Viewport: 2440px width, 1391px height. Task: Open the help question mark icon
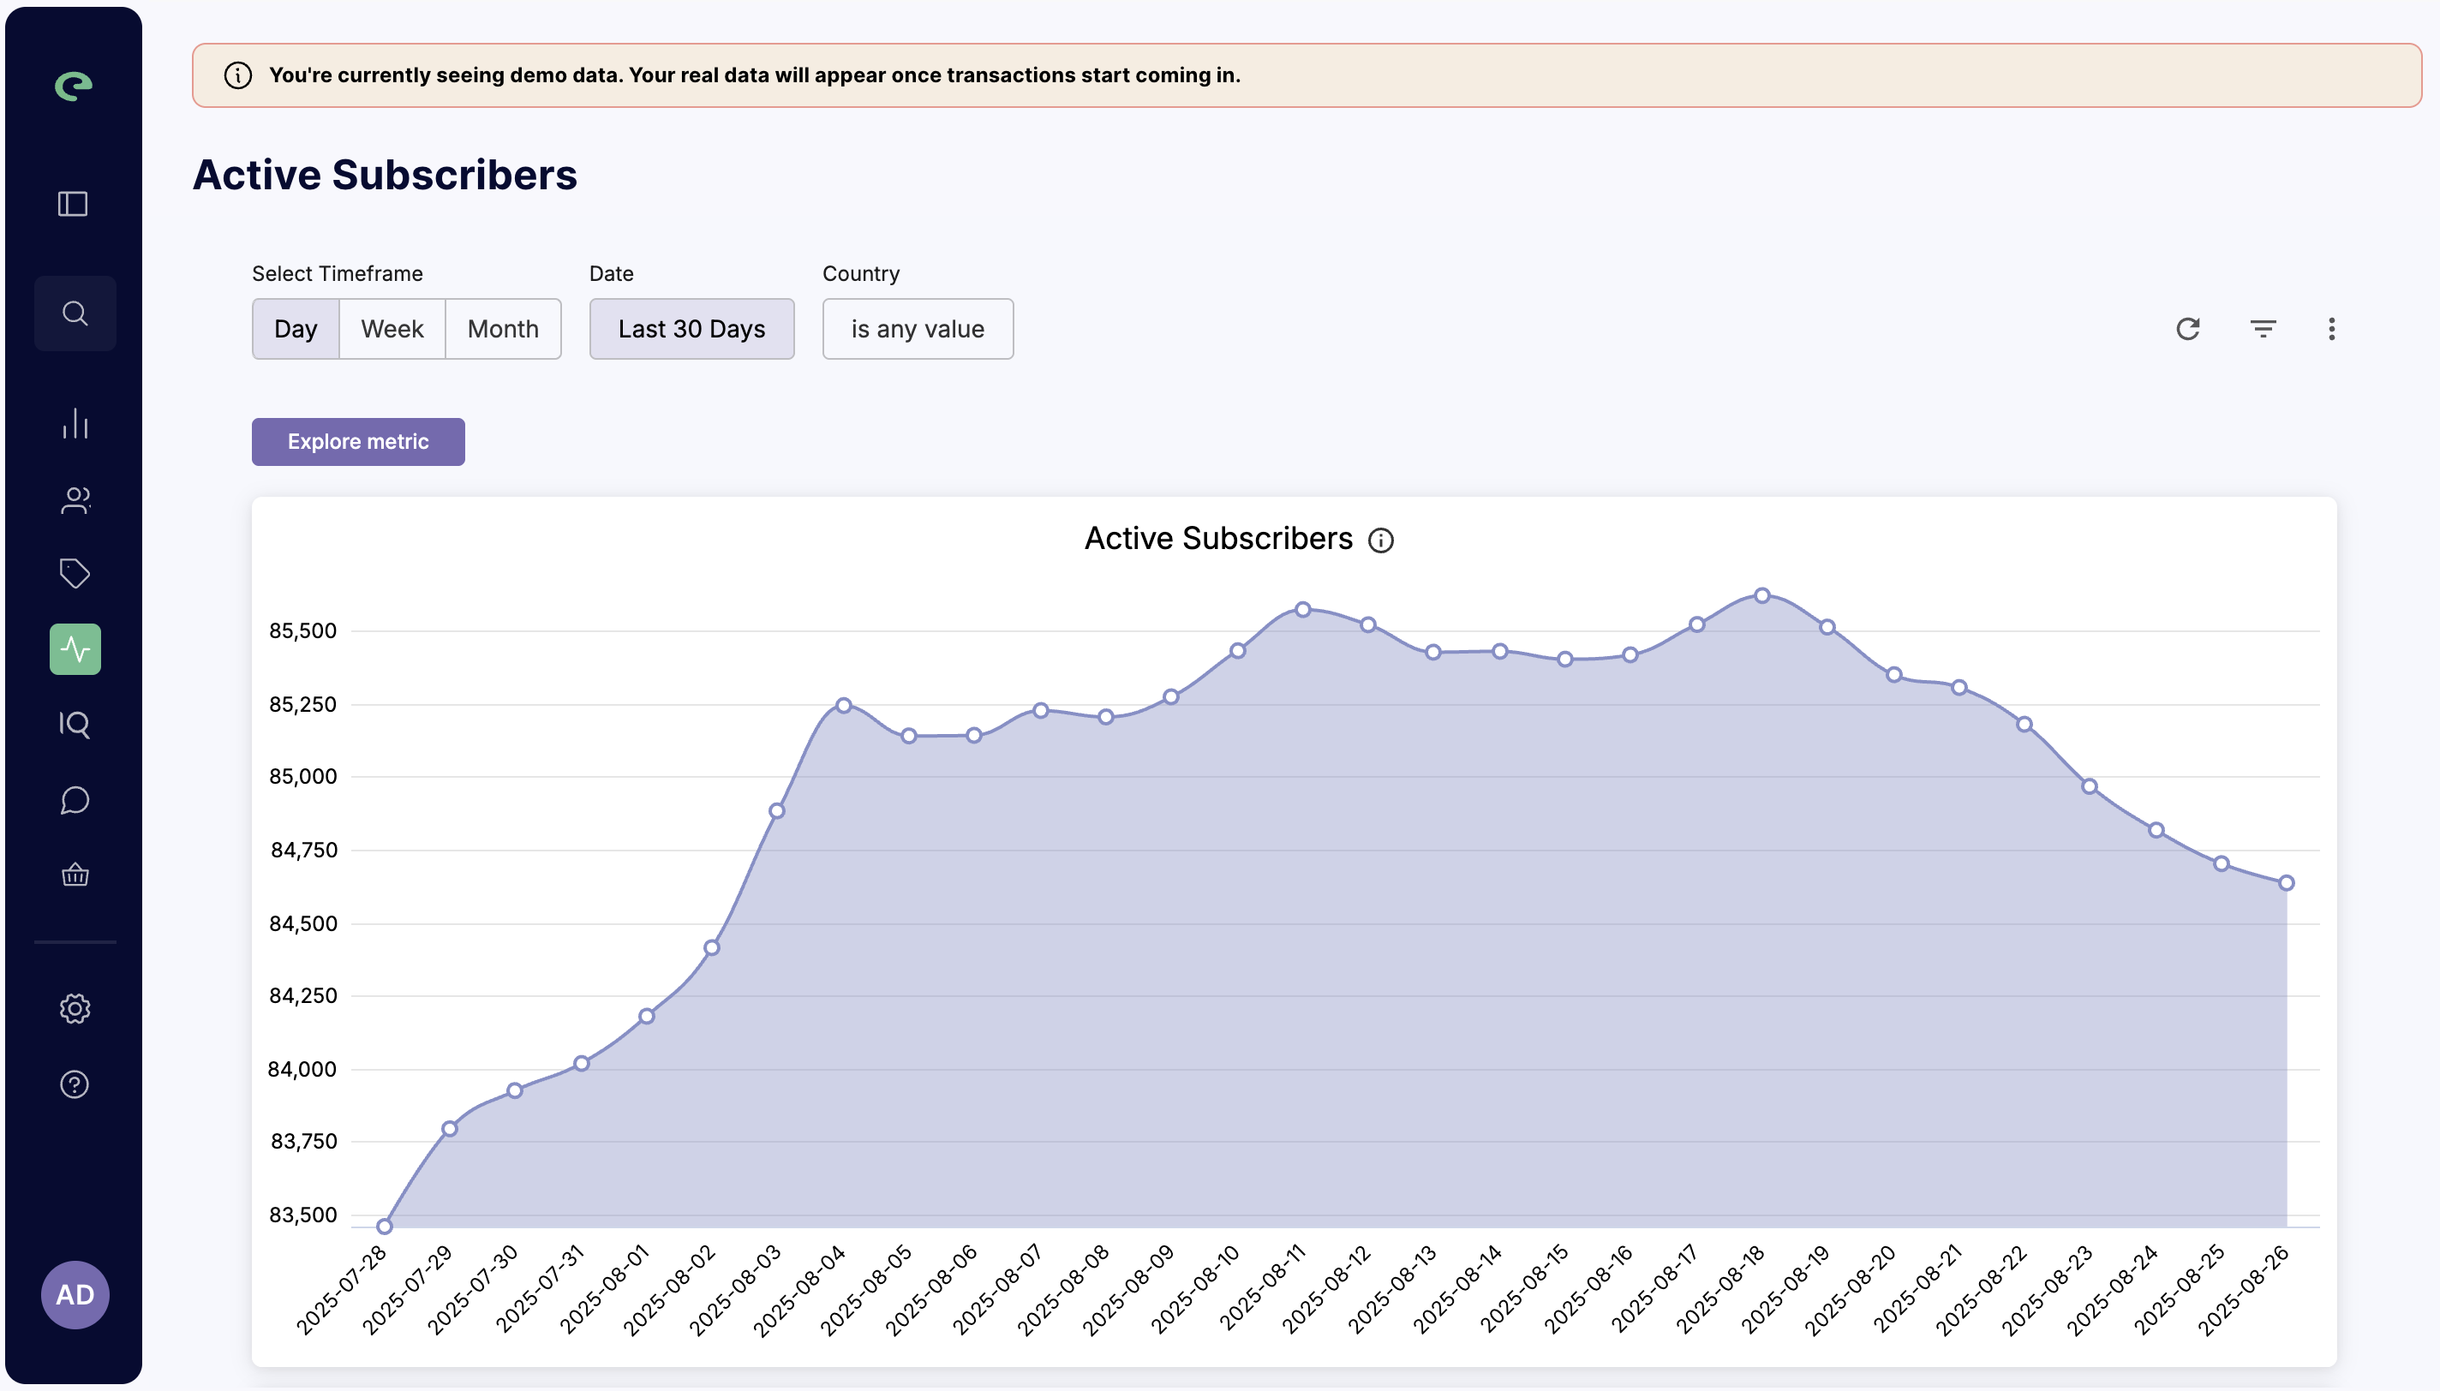[x=75, y=1084]
